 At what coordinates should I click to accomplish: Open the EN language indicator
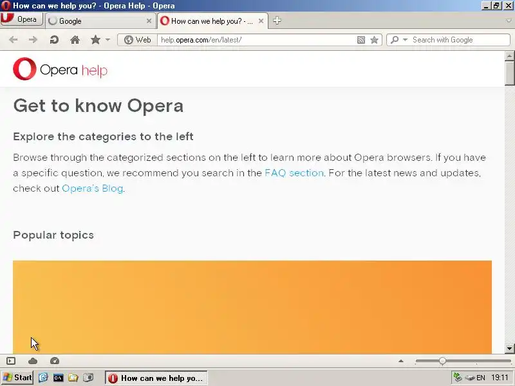click(481, 378)
